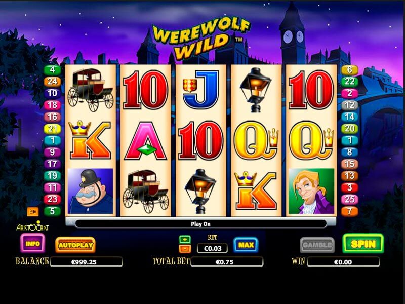Image resolution: width=405 pixels, height=304 pixels.
Task: Select payline 25 pink marker on right
Action: (350, 199)
